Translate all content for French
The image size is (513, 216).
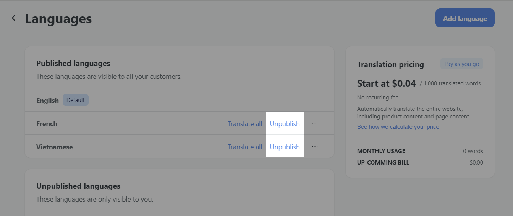[245, 124]
